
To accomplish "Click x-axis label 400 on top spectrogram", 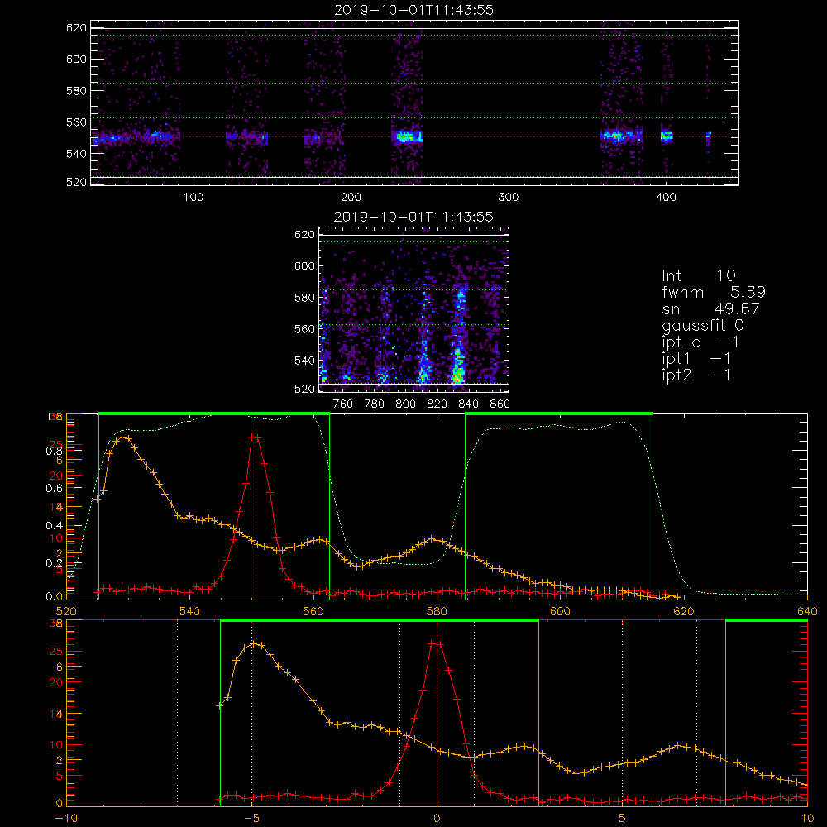I will point(666,198).
